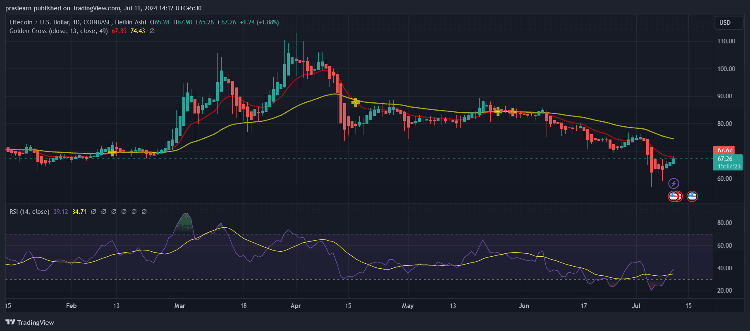Click the Mar label on the time axis

[180, 306]
